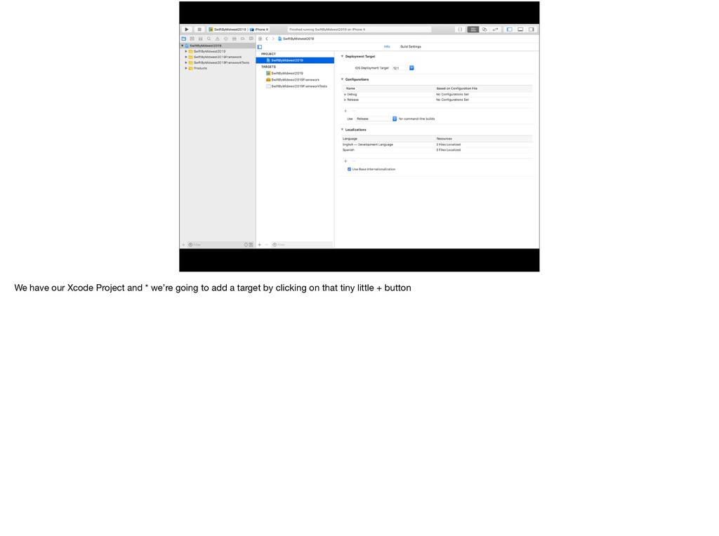Image resolution: width=719 pixels, height=536 pixels.
Task: Click the code snippets library braces button
Action: click(460, 29)
